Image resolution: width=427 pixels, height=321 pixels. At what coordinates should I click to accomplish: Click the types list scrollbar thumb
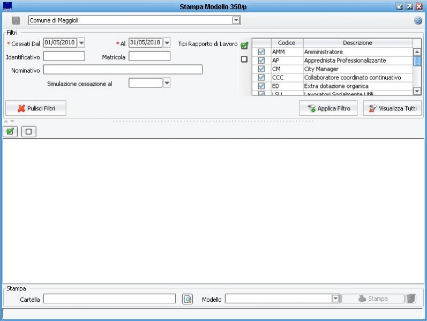tap(417, 61)
